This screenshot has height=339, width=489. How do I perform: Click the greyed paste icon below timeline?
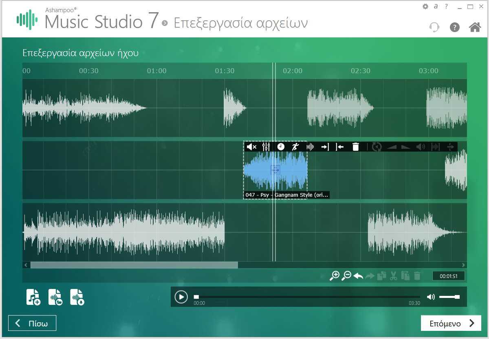click(405, 276)
